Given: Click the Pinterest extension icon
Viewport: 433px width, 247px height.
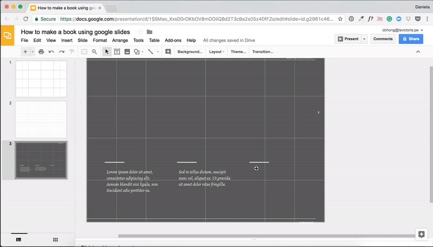Looking at the screenshot, I should pos(351,19).
